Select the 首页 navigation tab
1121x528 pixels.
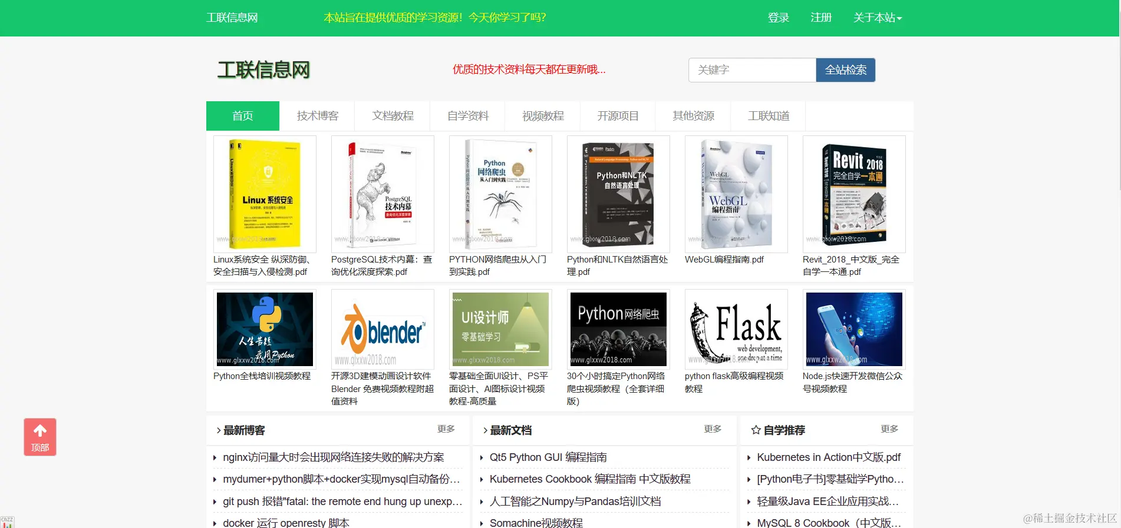pos(243,116)
